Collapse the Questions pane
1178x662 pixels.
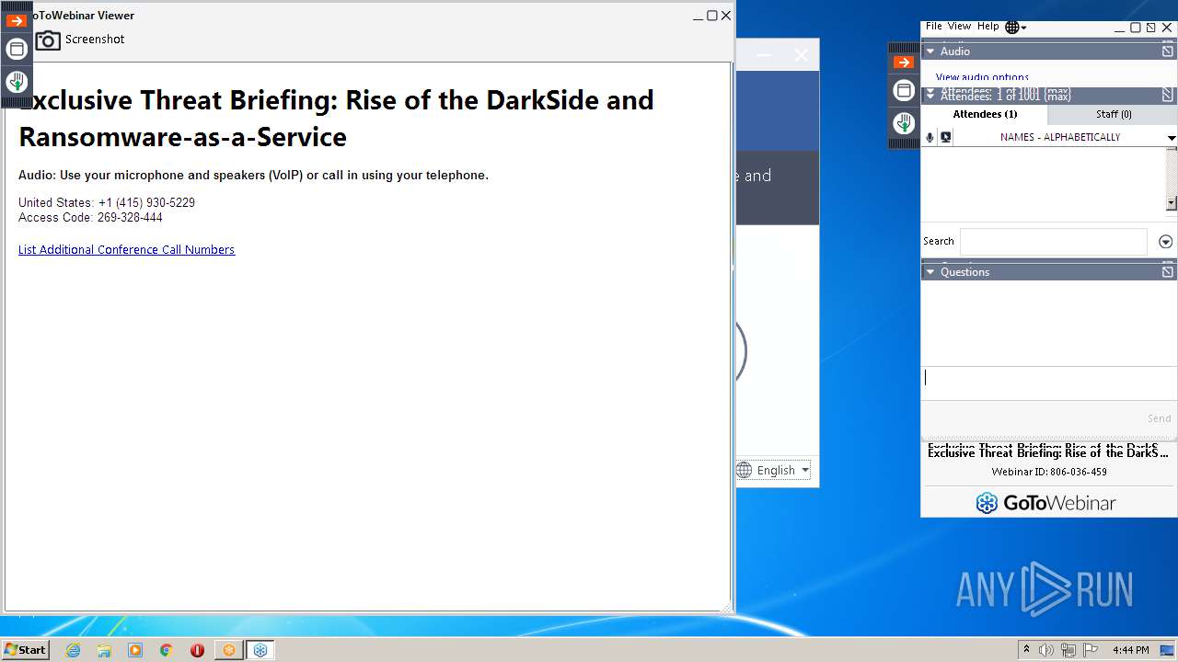pyautogui.click(x=930, y=272)
